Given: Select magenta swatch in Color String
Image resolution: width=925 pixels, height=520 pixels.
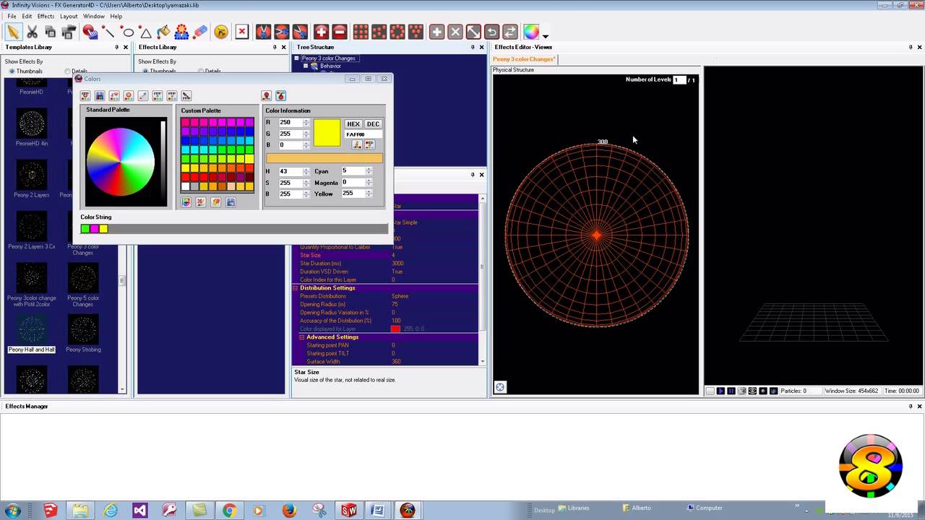Looking at the screenshot, I should click(94, 229).
